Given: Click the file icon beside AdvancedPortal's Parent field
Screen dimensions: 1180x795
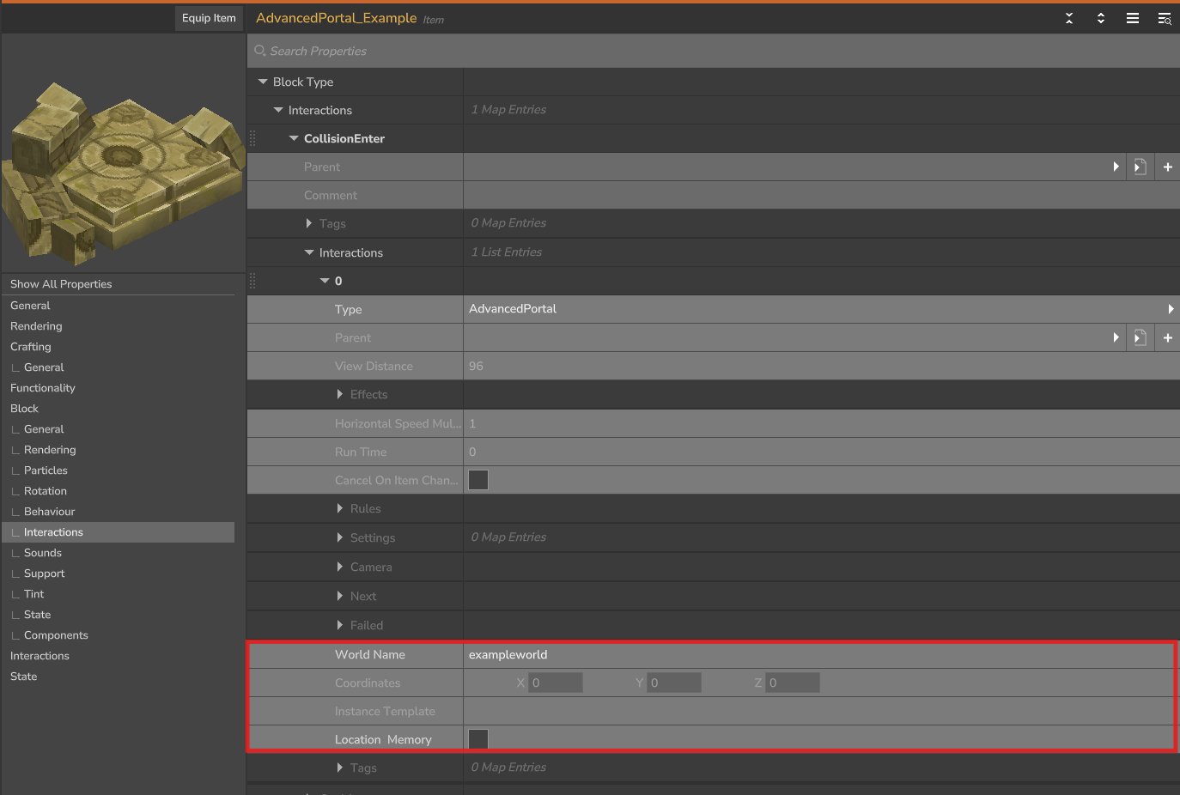Looking at the screenshot, I should (x=1140, y=338).
